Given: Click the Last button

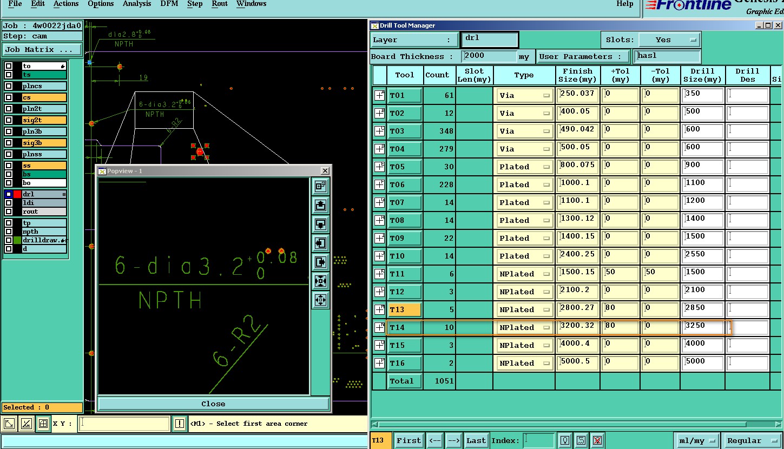Looking at the screenshot, I should tap(476, 440).
